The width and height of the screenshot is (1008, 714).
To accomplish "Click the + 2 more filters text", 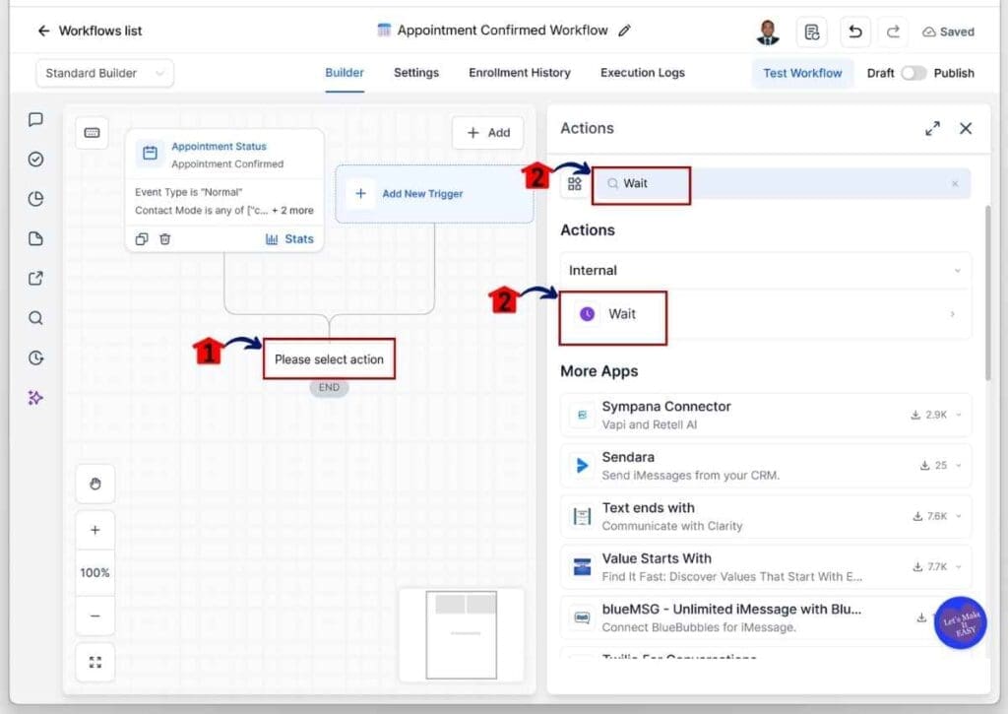I will pyautogui.click(x=292, y=211).
